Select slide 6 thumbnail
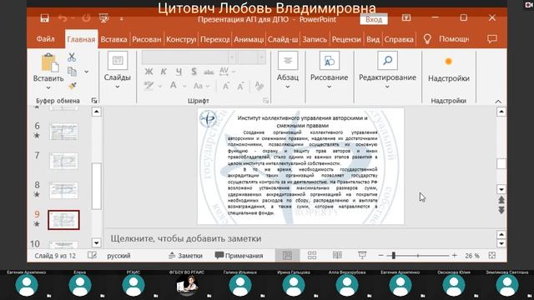 tap(63, 132)
